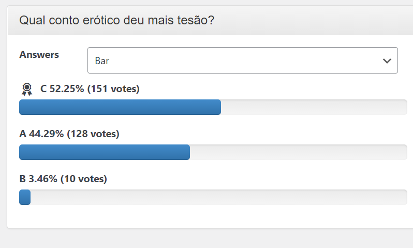This screenshot has height=248, width=413.
Task: Click the word Bar inside the combo box
Action: pos(102,61)
